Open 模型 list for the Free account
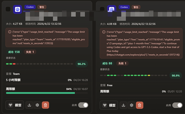Viewport: 185px width, 114px height. tap(109, 105)
